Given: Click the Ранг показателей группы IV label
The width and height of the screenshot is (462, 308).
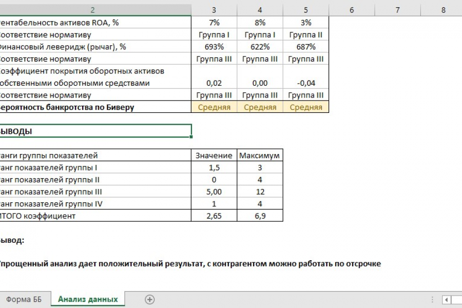Looking at the screenshot, I should coord(51,204).
